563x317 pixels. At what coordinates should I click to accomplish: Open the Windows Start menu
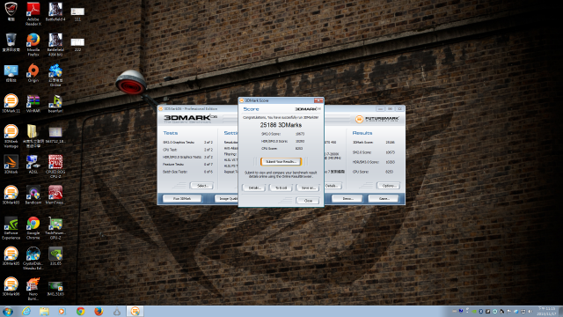point(8,311)
